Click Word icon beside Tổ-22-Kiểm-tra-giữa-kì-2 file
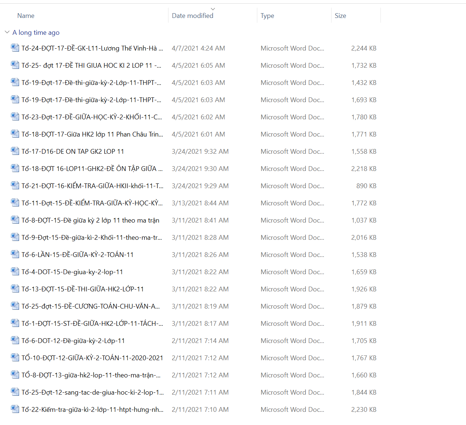The image size is (466, 425). pos(15,409)
